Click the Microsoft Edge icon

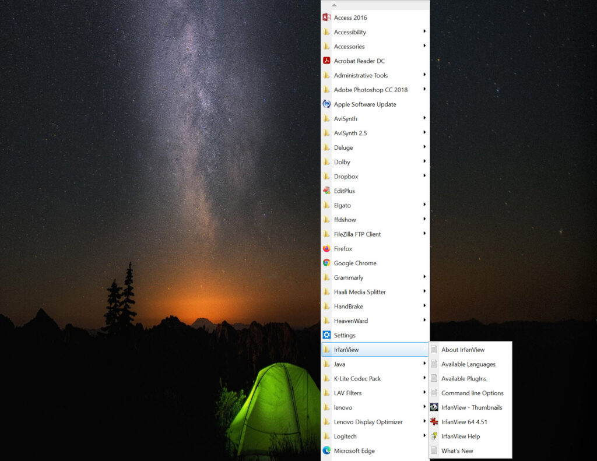pos(326,451)
